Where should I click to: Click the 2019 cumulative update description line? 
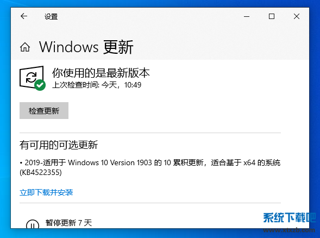click(150, 162)
